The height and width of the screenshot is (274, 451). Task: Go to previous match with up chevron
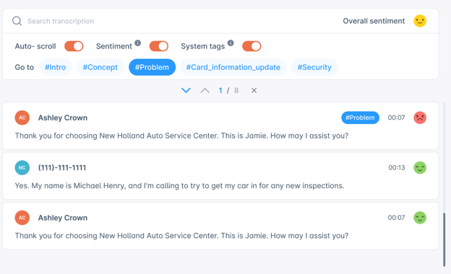pyautogui.click(x=205, y=90)
